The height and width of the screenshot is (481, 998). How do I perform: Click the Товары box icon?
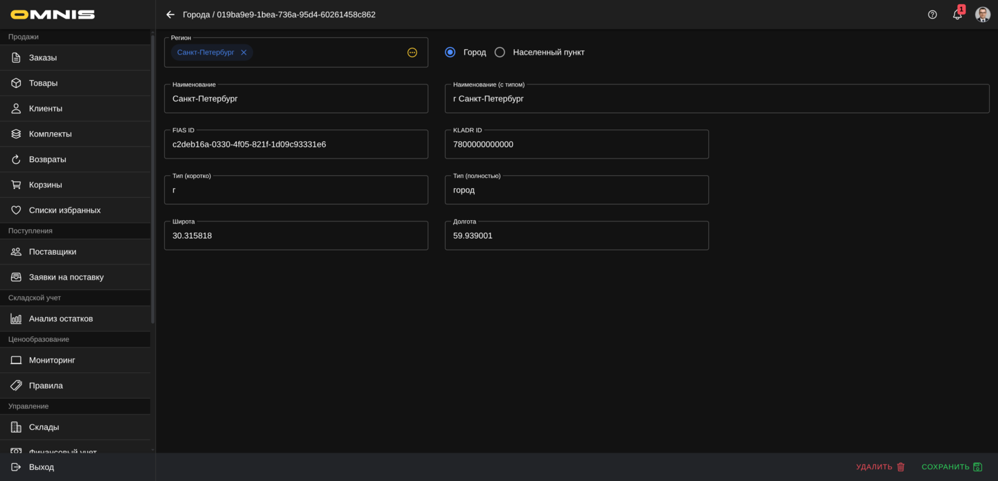pos(16,83)
